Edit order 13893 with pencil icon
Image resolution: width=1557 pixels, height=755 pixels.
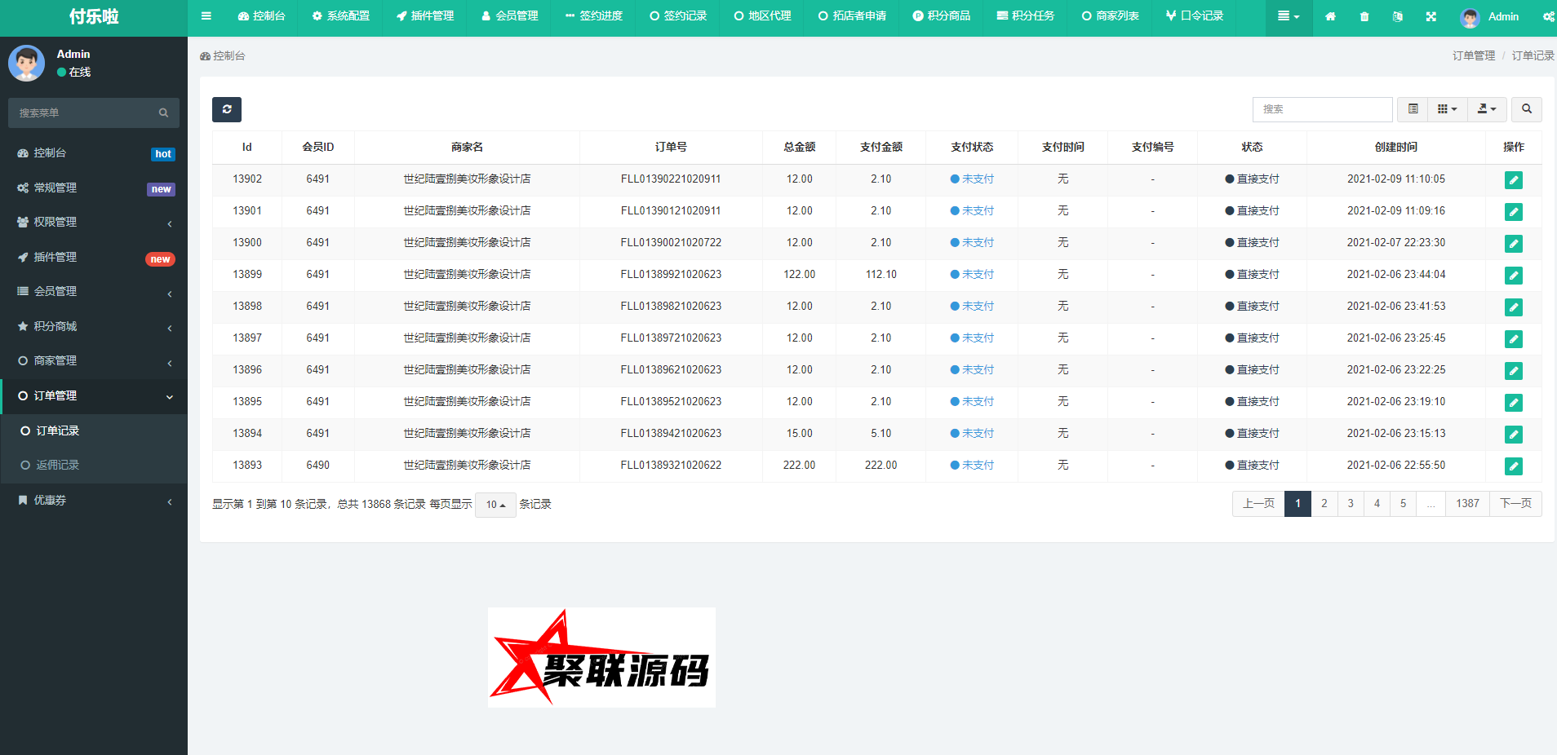[1514, 466]
